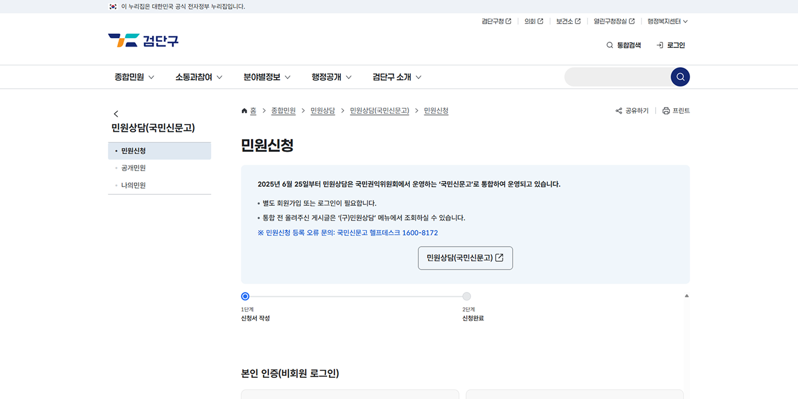
Task: Click the 검단구 logo
Action: (143, 41)
